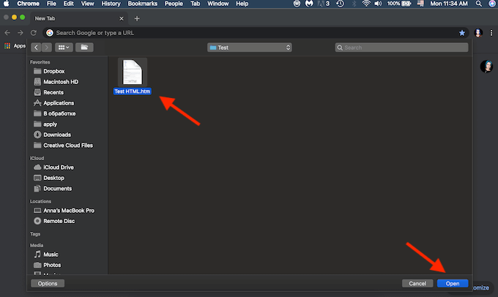Reload the page in Chrome

coord(34,33)
